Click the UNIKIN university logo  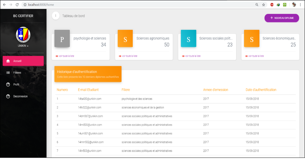point(23,34)
